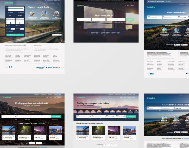The width and height of the screenshot is (189, 148).
Task: Open the Out hour dropdown
Action: coord(8,23)
